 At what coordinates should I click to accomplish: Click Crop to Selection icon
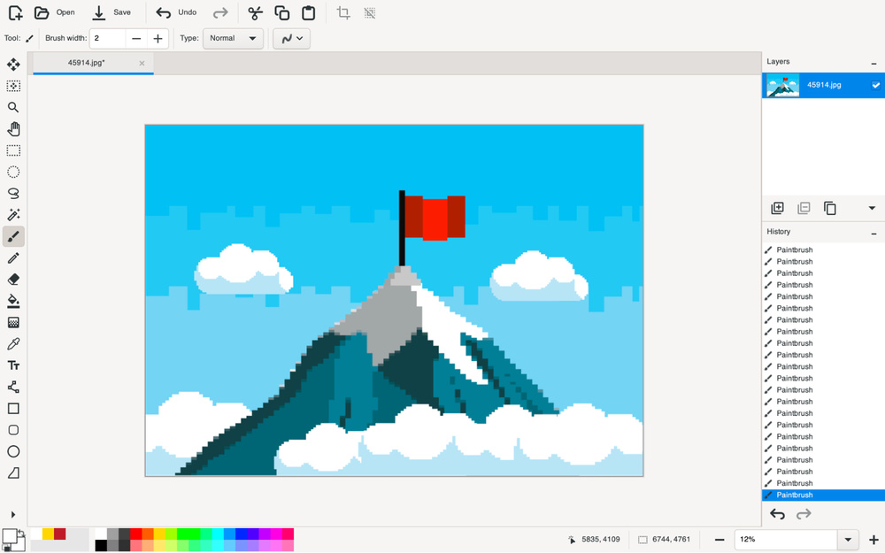click(343, 12)
